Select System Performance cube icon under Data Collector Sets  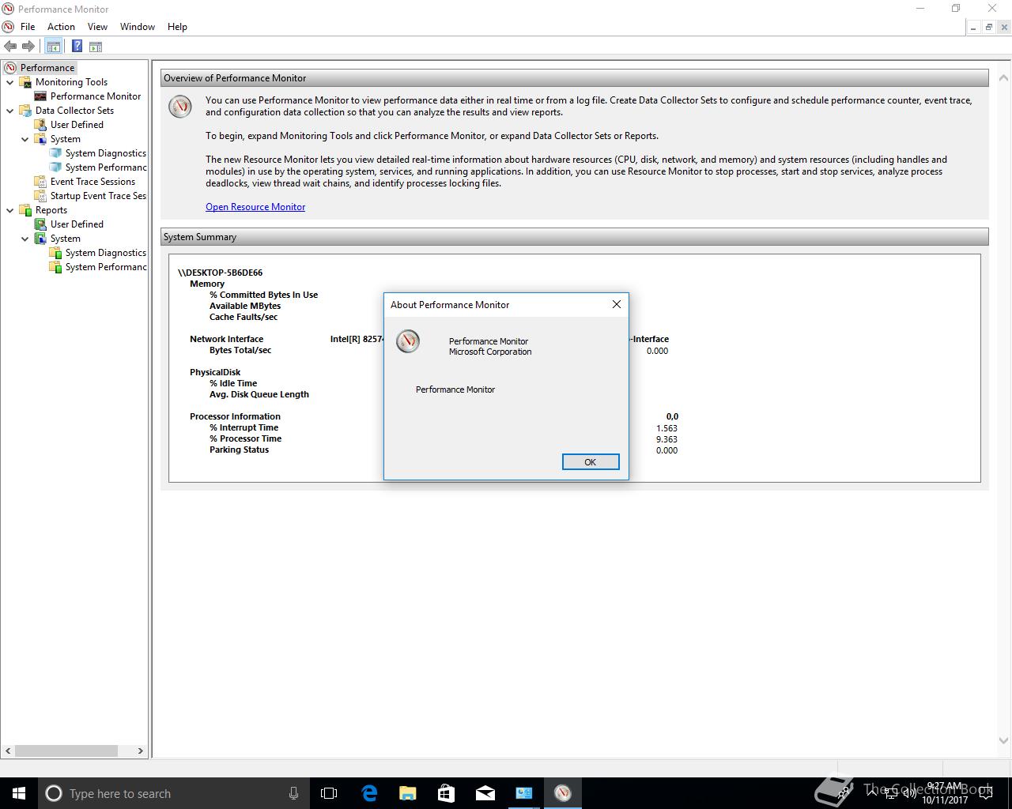[55, 167]
